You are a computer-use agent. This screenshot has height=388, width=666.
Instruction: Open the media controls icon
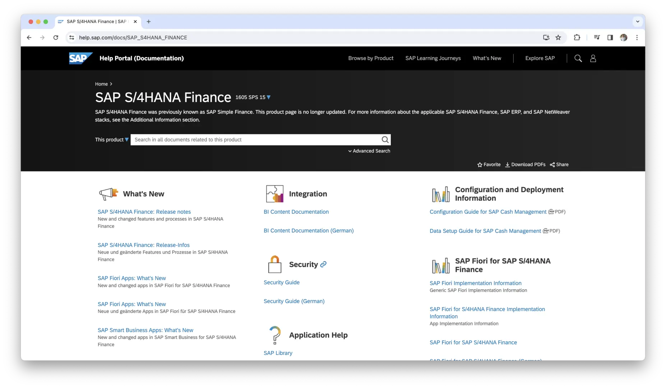click(x=597, y=37)
